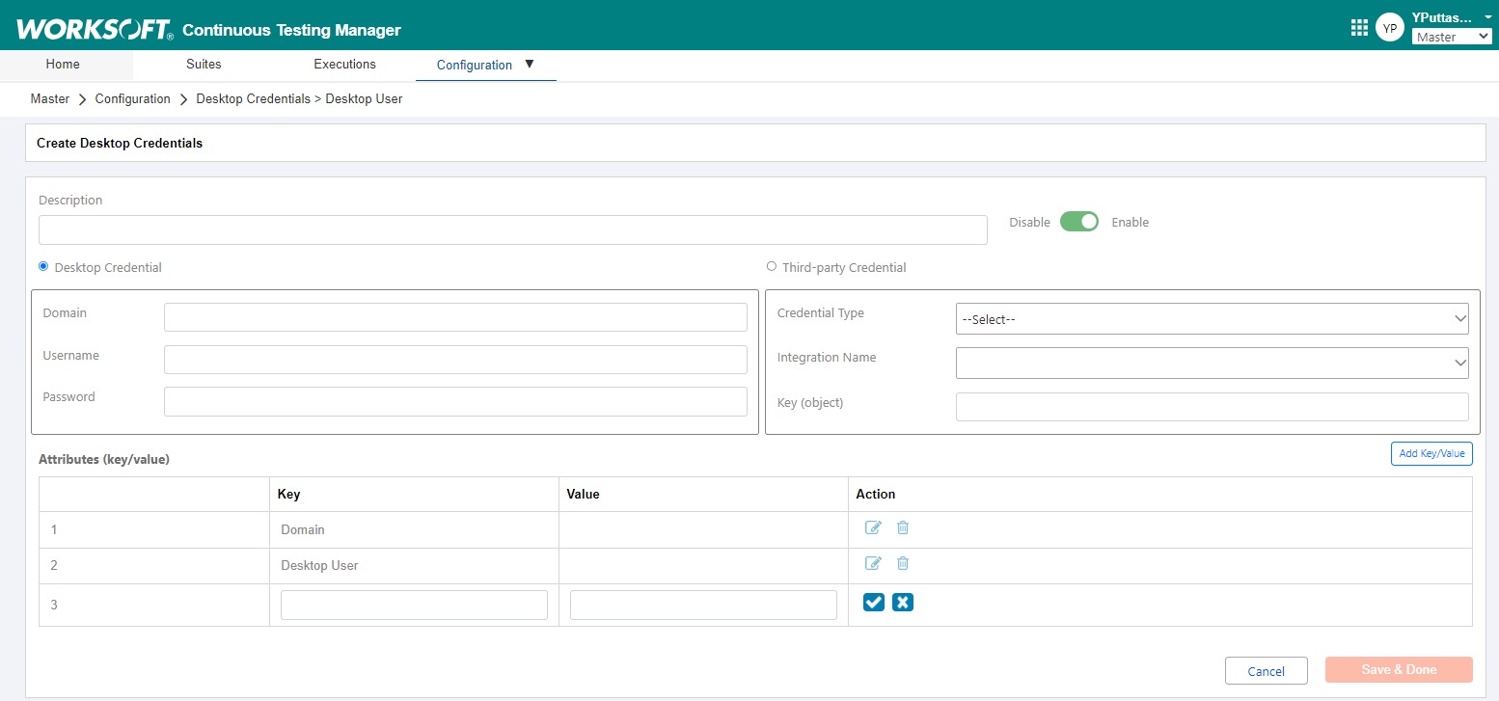This screenshot has width=1499, height=701.
Task: Click the YP user avatar
Action: [x=1389, y=28]
